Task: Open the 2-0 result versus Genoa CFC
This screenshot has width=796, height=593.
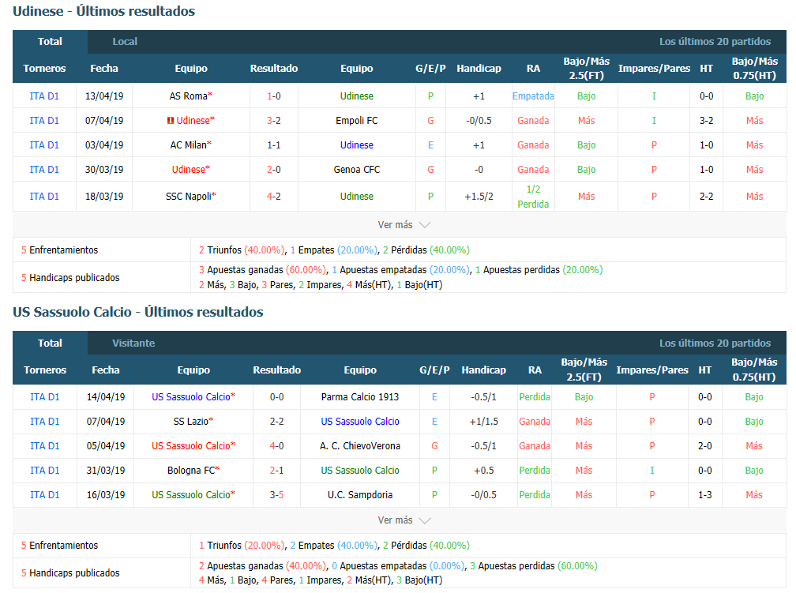Action: 274,170
